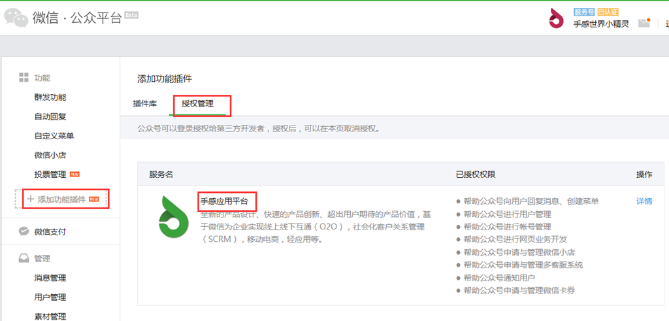Open 投票管理 in the sidebar
Screen dimensions: 669x321
click(50, 174)
